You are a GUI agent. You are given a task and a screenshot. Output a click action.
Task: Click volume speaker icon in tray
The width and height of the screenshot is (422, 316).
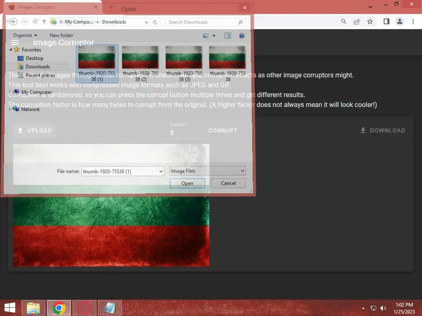[383, 308]
